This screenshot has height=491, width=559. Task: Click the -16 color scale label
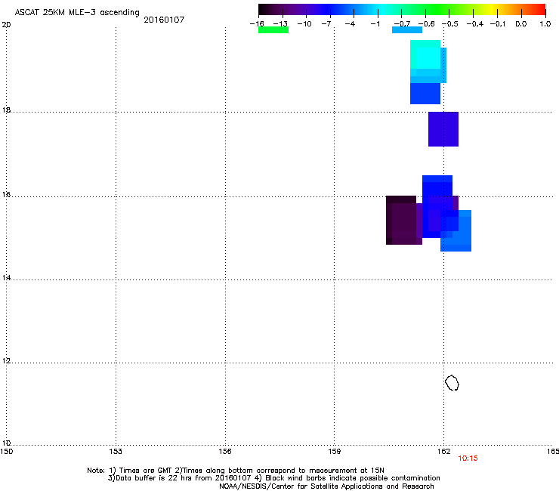pos(257,24)
